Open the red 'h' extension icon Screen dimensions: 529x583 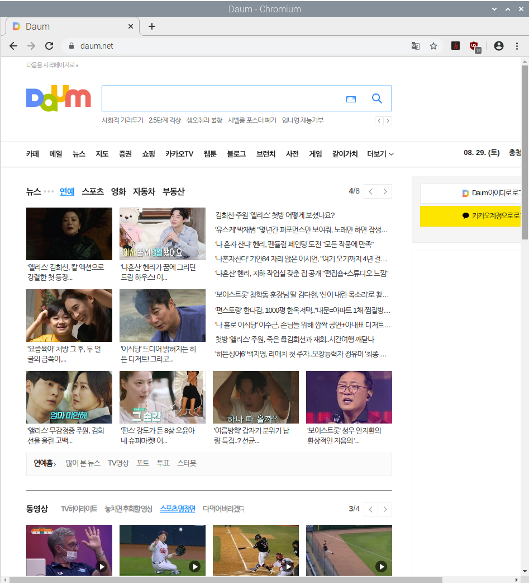point(455,46)
